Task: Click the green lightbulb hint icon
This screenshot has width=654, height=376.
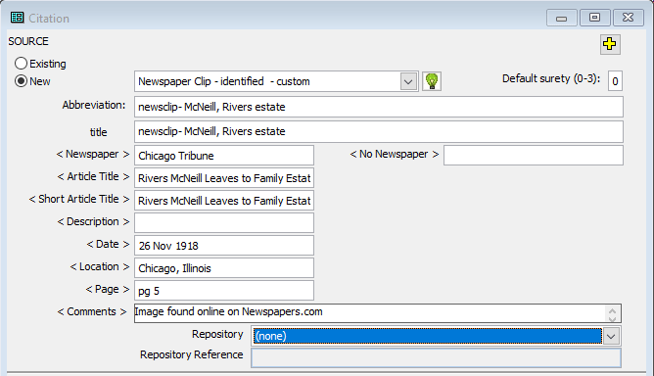Action: point(432,81)
